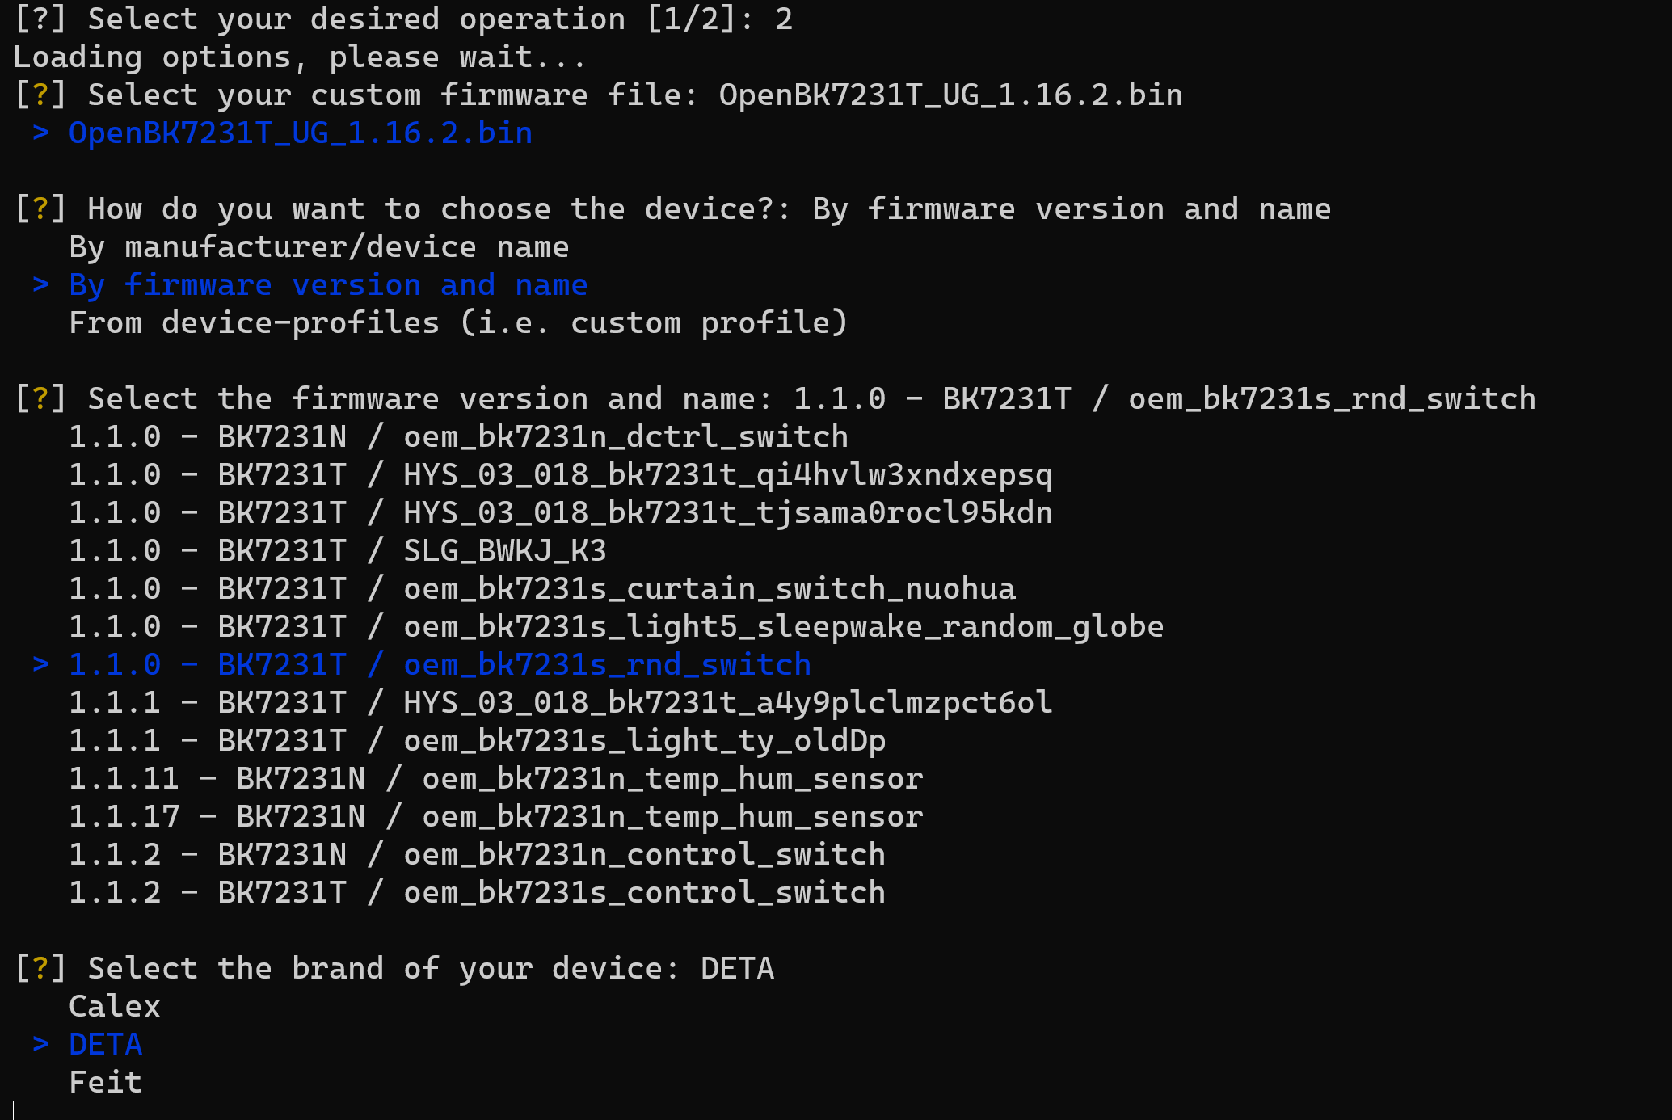The image size is (1672, 1120).
Task: Choose 'By firmware version and name' option
Action: pos(328,285)
